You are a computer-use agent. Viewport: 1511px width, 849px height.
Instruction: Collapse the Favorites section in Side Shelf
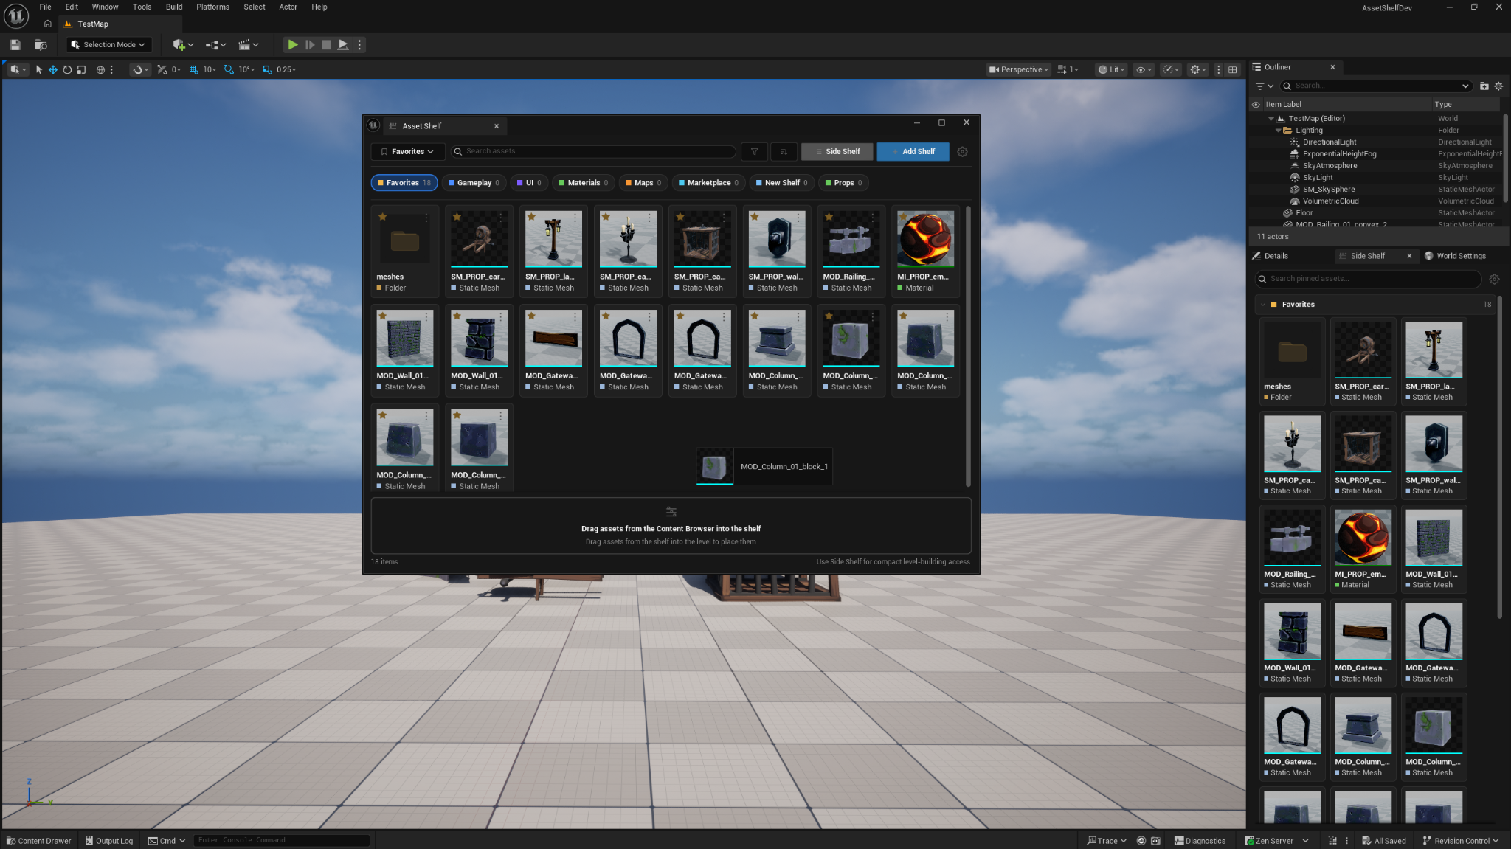coord(1263,305)
